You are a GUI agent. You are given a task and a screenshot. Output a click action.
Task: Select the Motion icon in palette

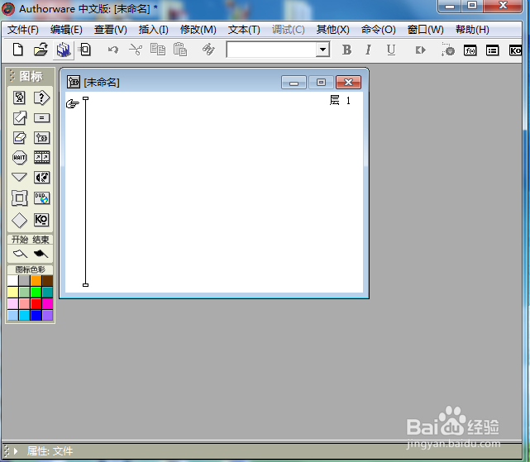coord(19,118)
